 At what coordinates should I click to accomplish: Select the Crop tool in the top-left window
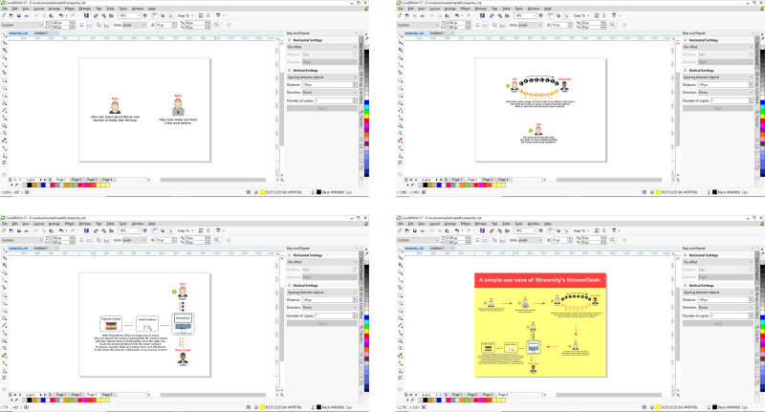coord(5,50)
